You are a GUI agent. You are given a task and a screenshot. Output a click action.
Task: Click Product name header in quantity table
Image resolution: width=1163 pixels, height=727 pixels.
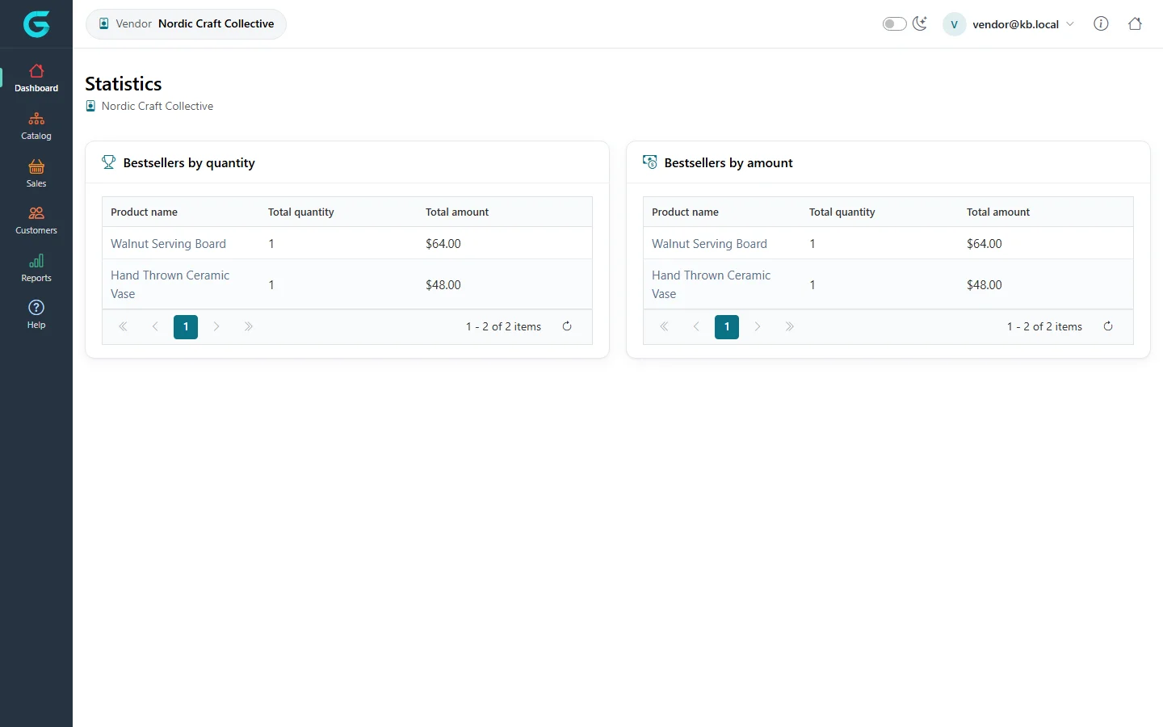pyautogui.click(x=144, y=212)
